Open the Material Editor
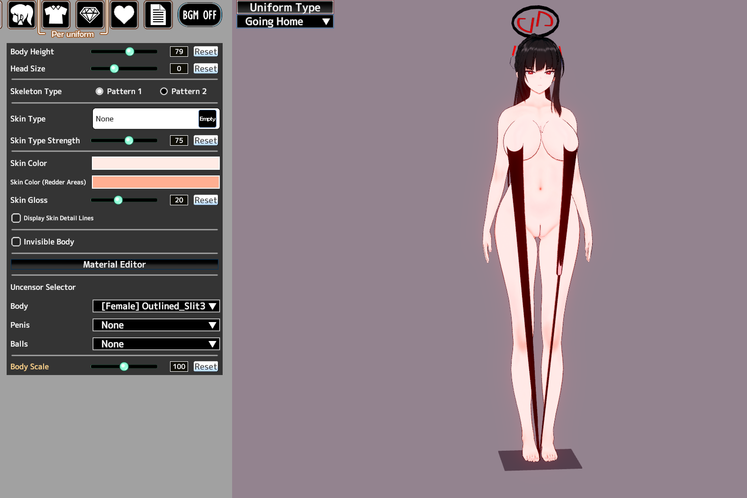 (114, 264)
